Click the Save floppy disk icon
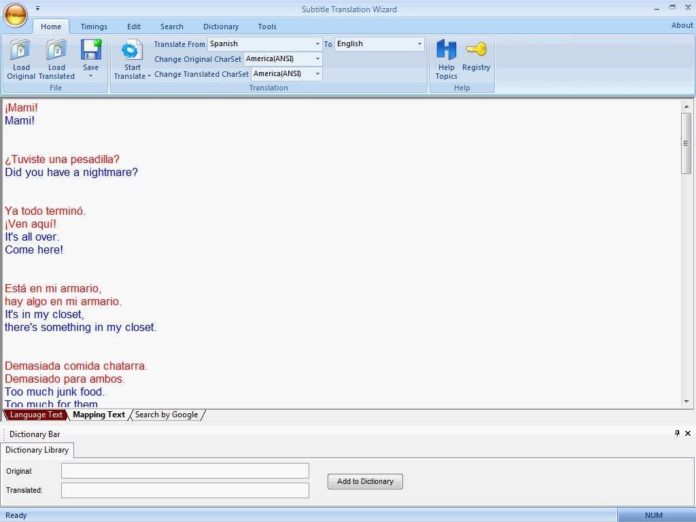696x522 pixels. pyautogui.click(x=91, y=49)
